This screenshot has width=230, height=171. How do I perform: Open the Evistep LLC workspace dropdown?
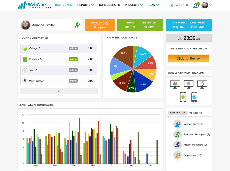pos(180,5)
